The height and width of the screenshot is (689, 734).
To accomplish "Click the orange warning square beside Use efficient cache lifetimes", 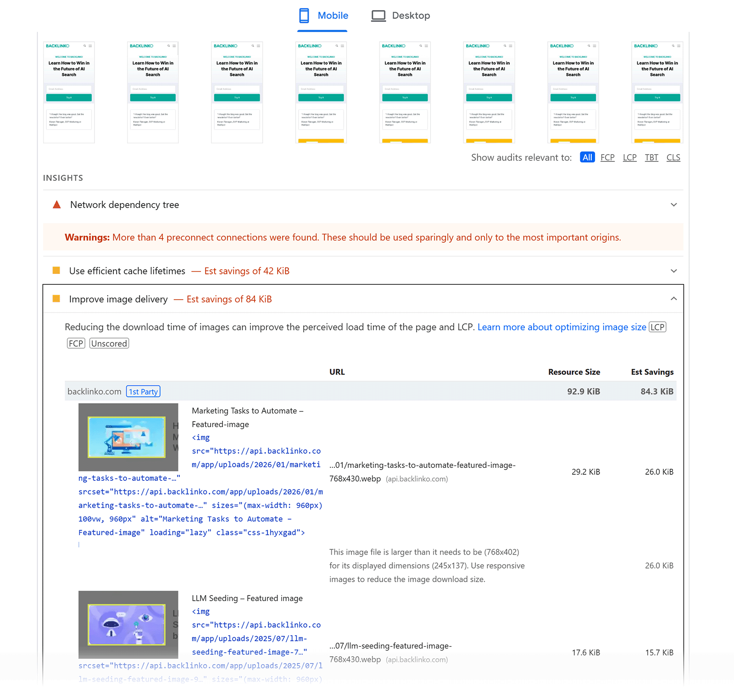I will tap(56, 271).
